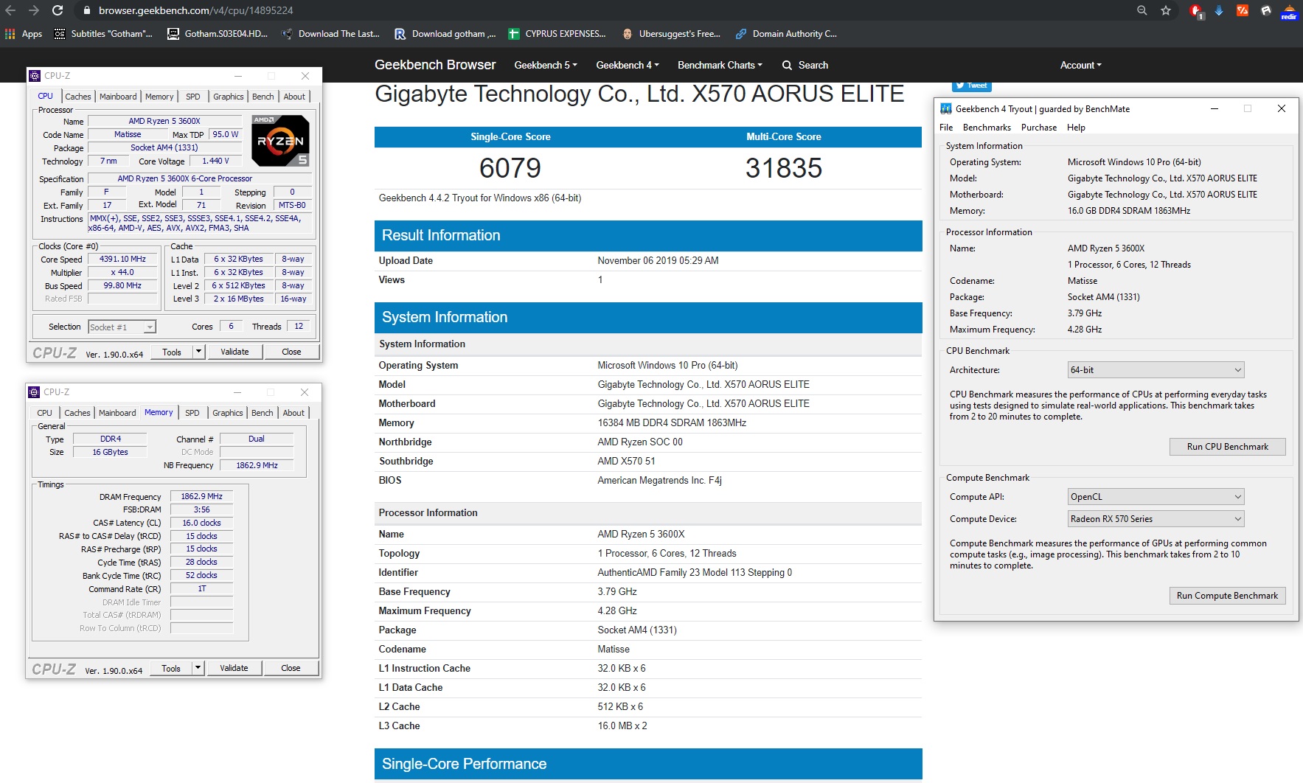The image size is (1303, 783).
Task: Switch to Bench tab in top CPU-Z window
Action: 263,97
